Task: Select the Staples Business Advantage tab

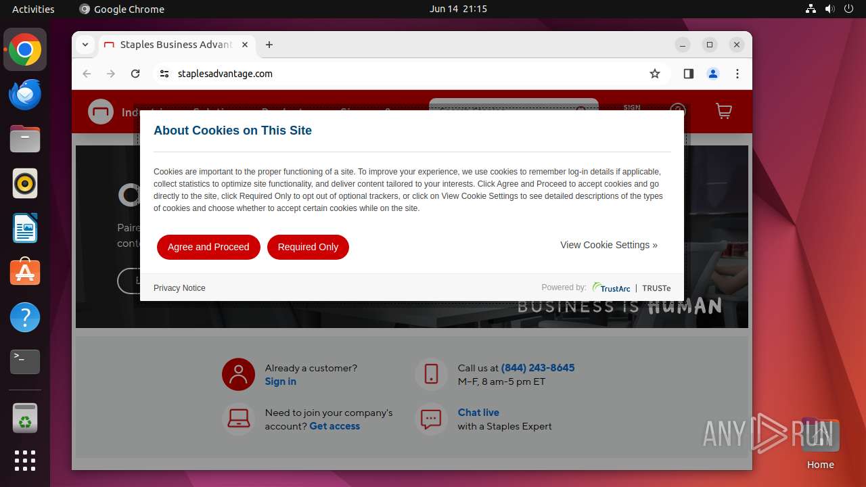Action: tap(176, 45)
